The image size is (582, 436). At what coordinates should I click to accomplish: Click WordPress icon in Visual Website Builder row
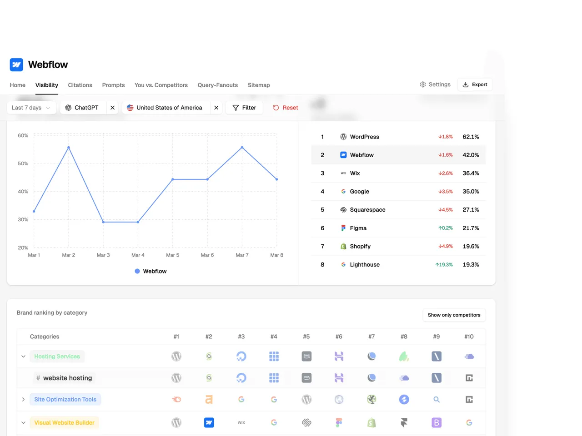click(x=176, y=422)
